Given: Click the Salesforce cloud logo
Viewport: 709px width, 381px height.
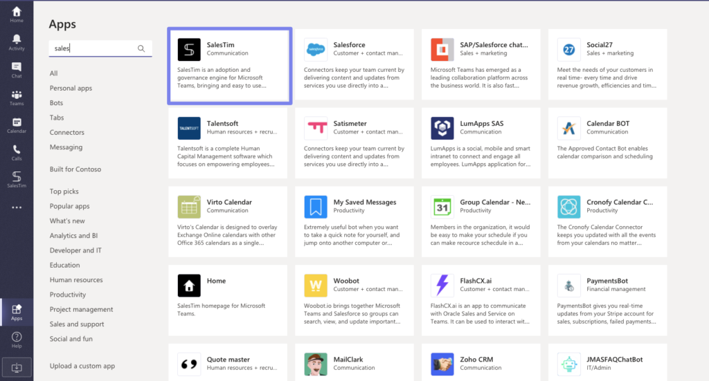Looking at the screenshot, I should click(316, 49).
